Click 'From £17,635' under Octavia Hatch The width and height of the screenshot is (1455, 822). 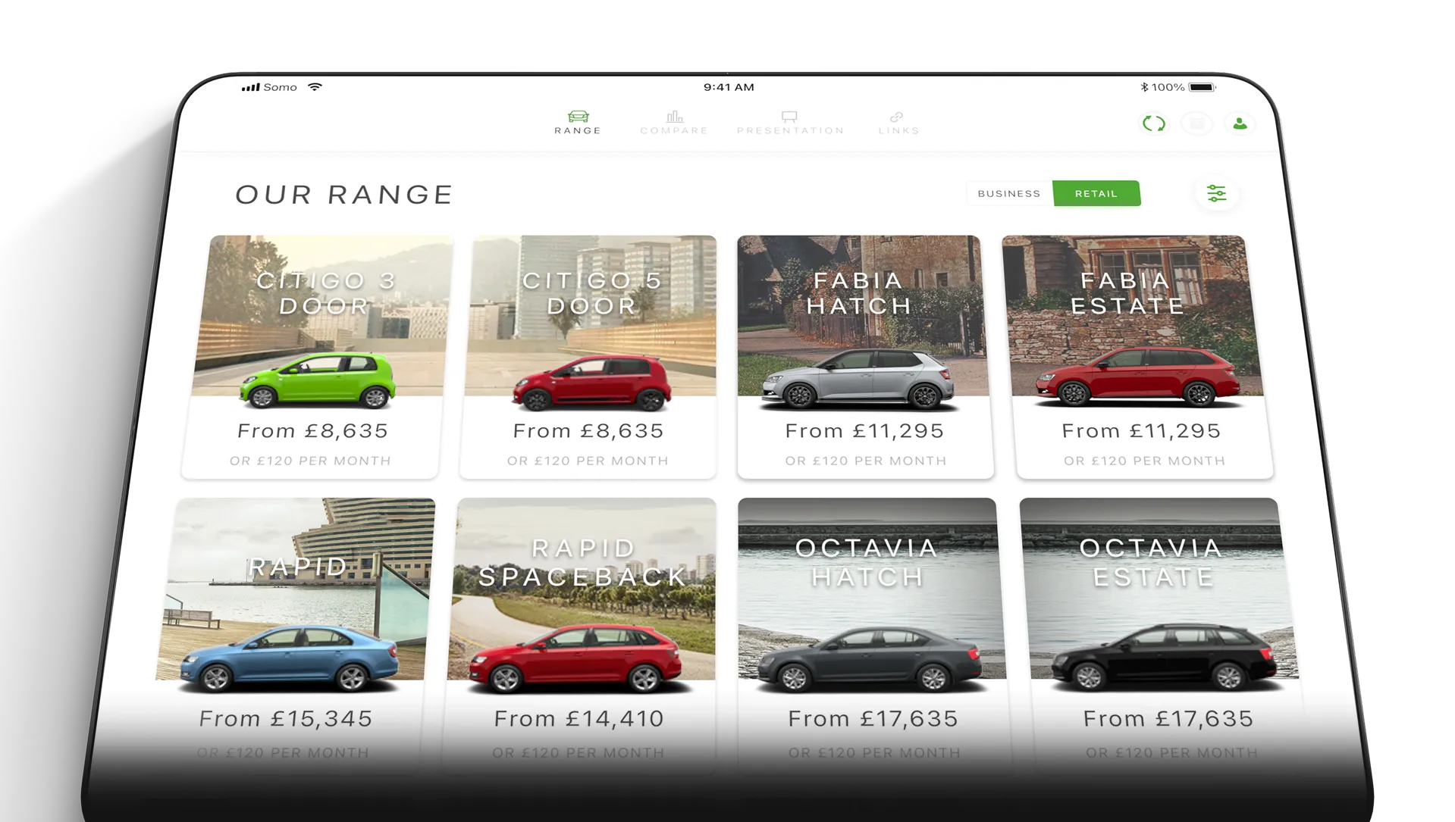click(873, 718)
